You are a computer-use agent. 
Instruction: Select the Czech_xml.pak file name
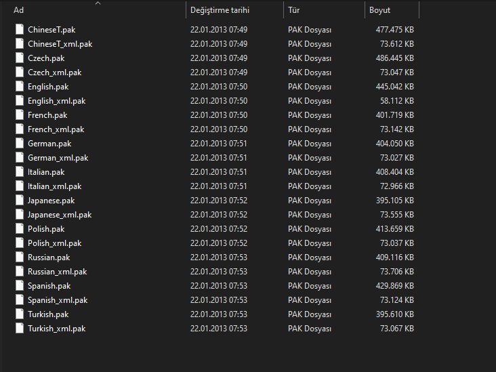55,73
